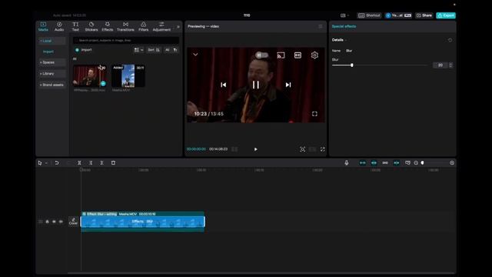Click the cast to screen icon
The image size is (492, 277).
click(x=281, y=55)
